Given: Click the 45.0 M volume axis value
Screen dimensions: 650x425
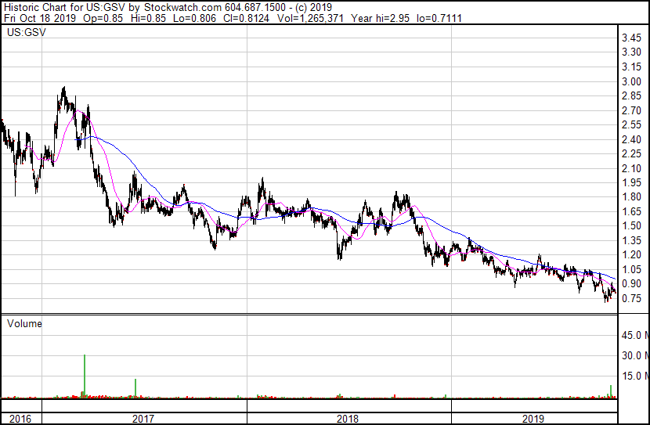Looking at the screenshot, I should click(635, 335).
